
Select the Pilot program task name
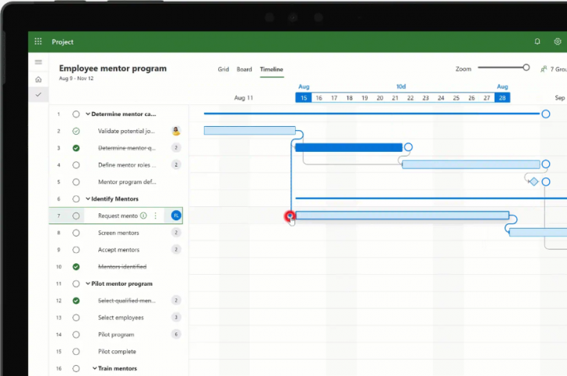click(116, 335)
